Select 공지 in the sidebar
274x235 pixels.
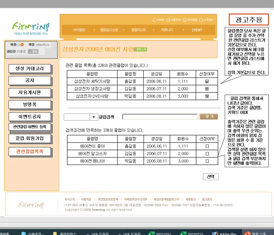coord(30,80)
